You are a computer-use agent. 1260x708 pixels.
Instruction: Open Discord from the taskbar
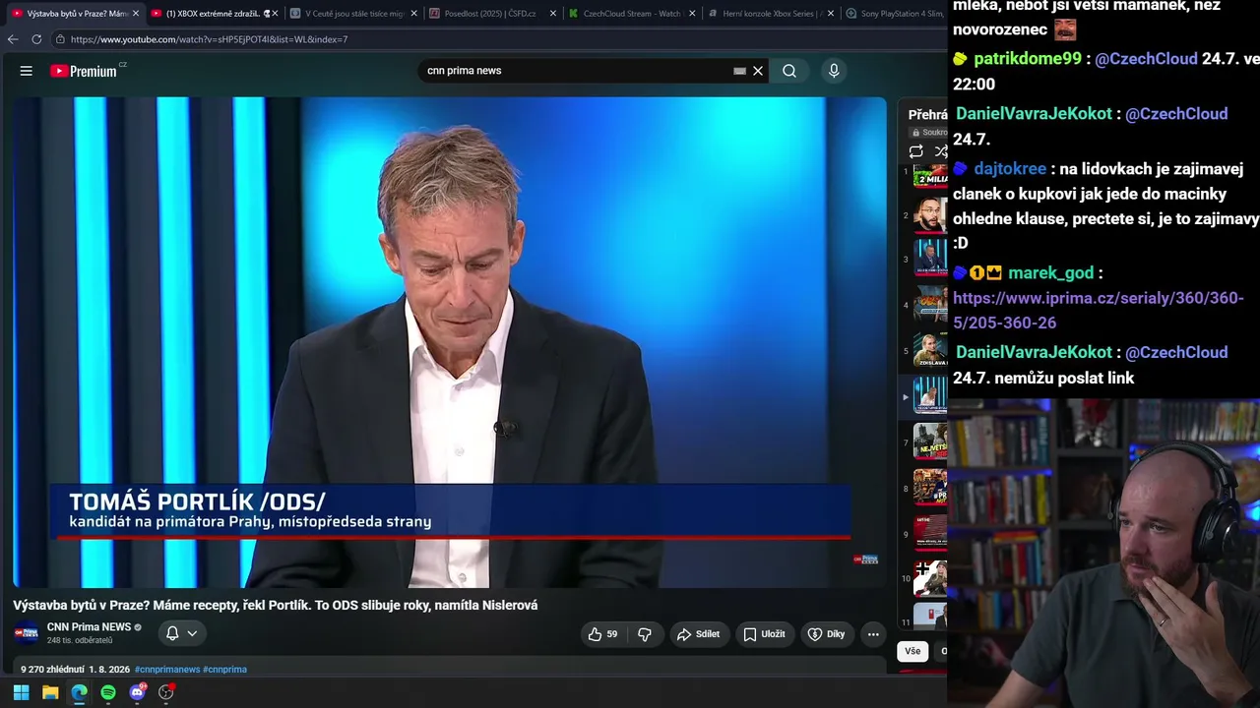(138, 692)
